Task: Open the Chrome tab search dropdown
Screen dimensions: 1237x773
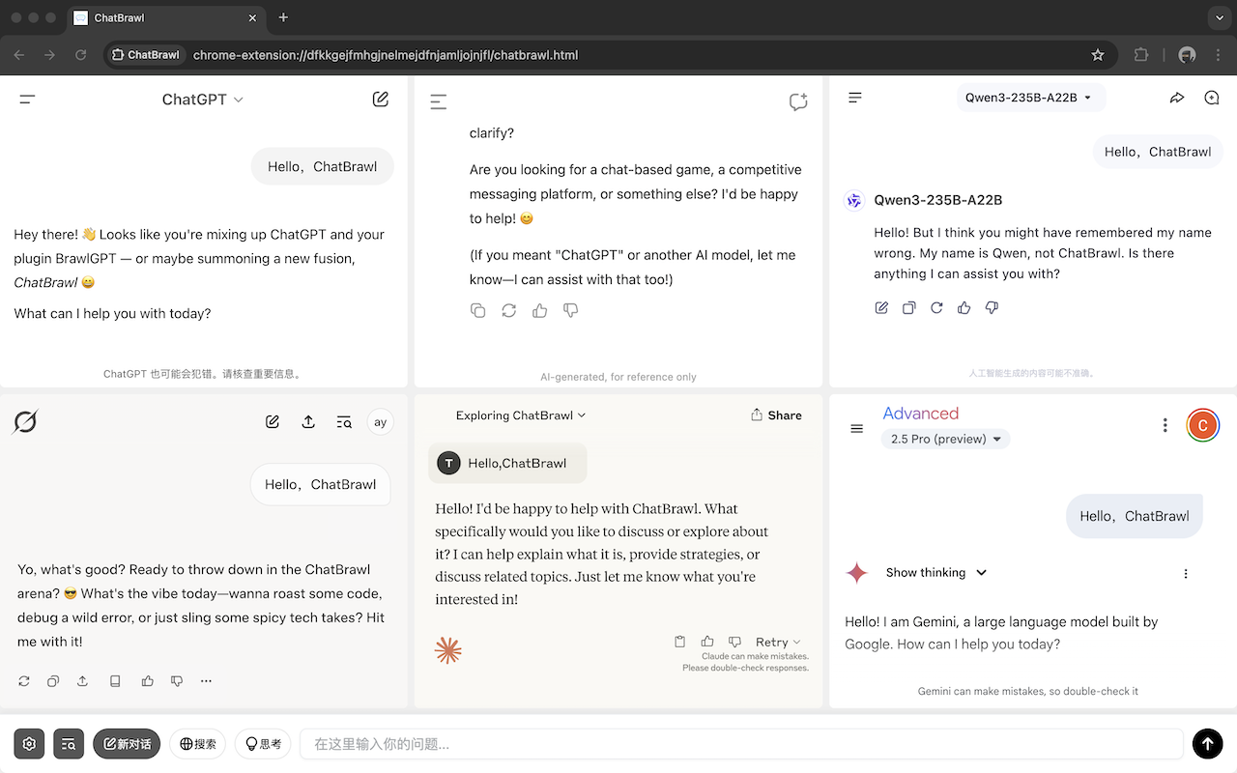Action: point(1219,17)
